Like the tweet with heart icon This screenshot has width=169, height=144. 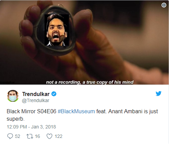click(x=49, y=136)
